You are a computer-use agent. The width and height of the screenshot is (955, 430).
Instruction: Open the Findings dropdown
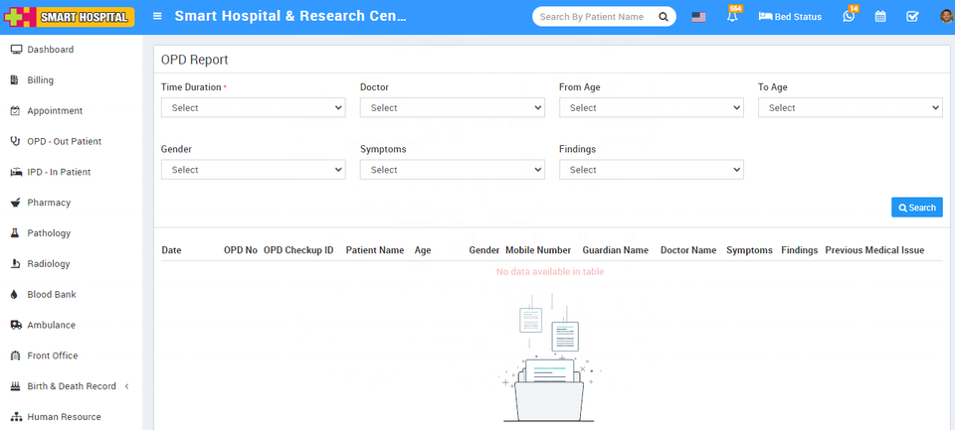point(651,170)
